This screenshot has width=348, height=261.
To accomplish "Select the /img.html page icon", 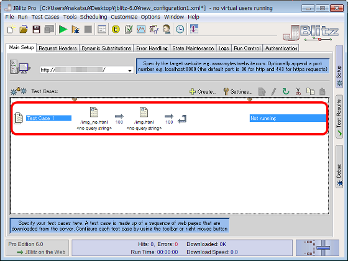I will click(x=144, y=112).
